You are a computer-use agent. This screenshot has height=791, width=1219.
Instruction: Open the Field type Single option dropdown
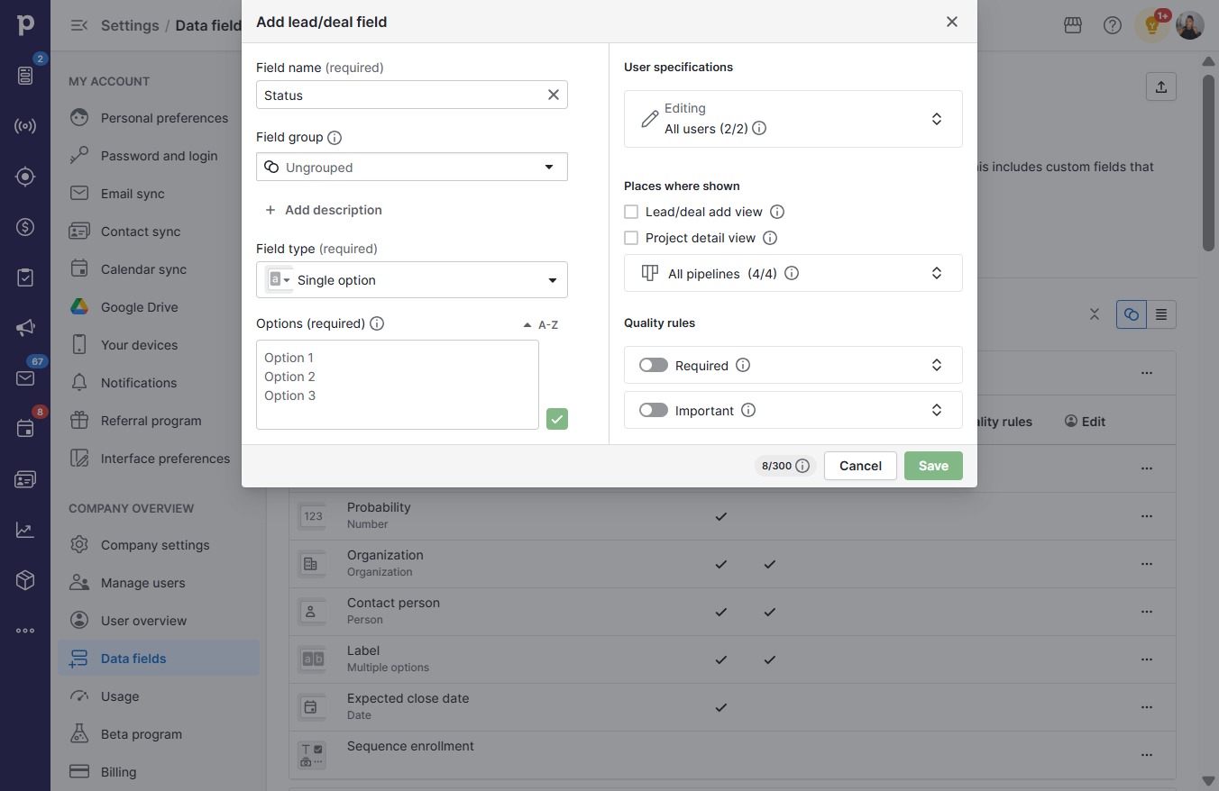(x=412, y=280)
